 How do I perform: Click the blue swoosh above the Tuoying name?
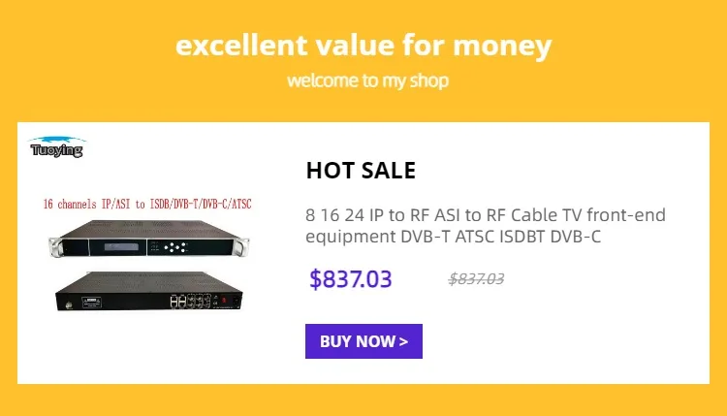[58, 140]
